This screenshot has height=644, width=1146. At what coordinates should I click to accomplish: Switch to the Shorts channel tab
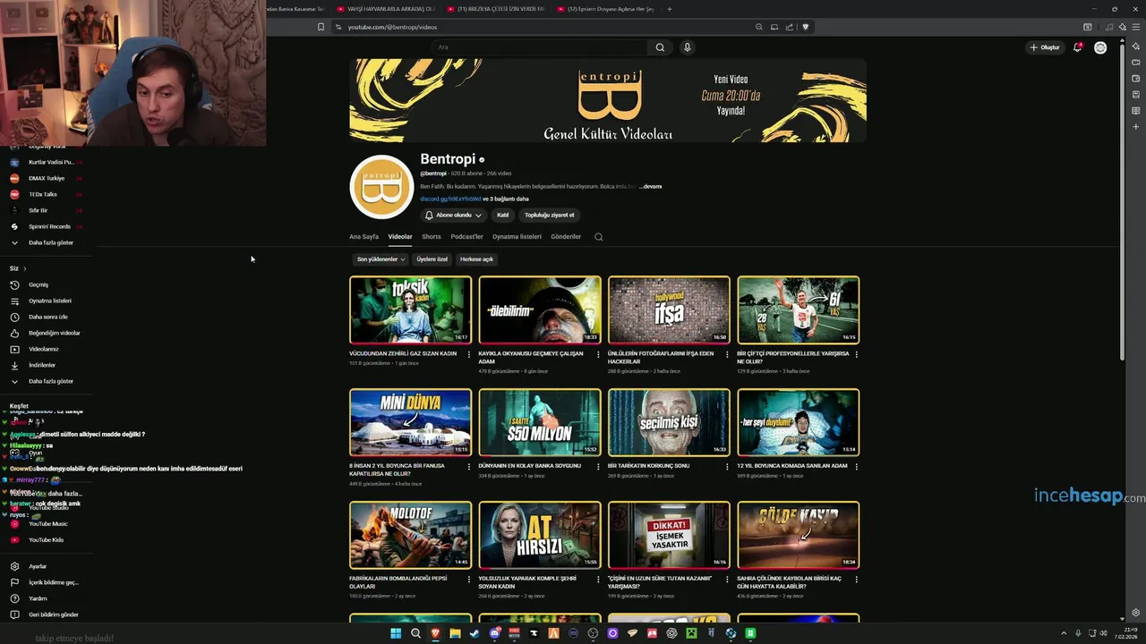432,237
